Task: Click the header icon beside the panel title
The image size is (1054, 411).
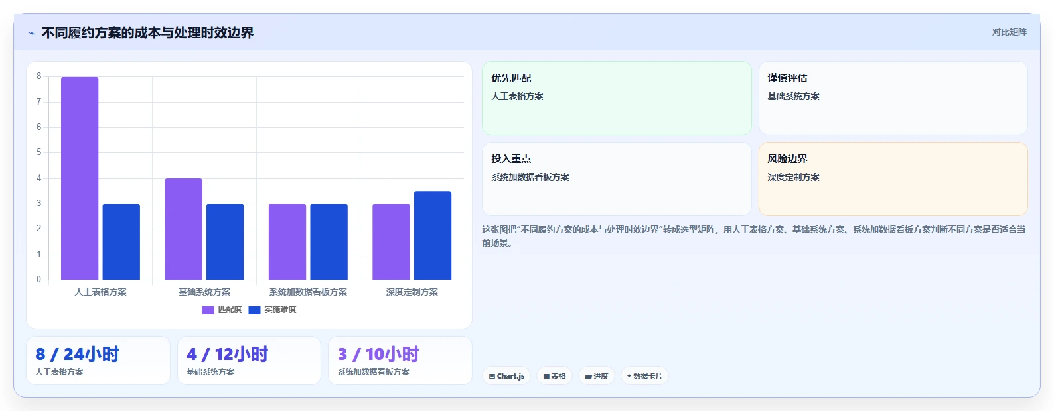Action: coord(31,33)
